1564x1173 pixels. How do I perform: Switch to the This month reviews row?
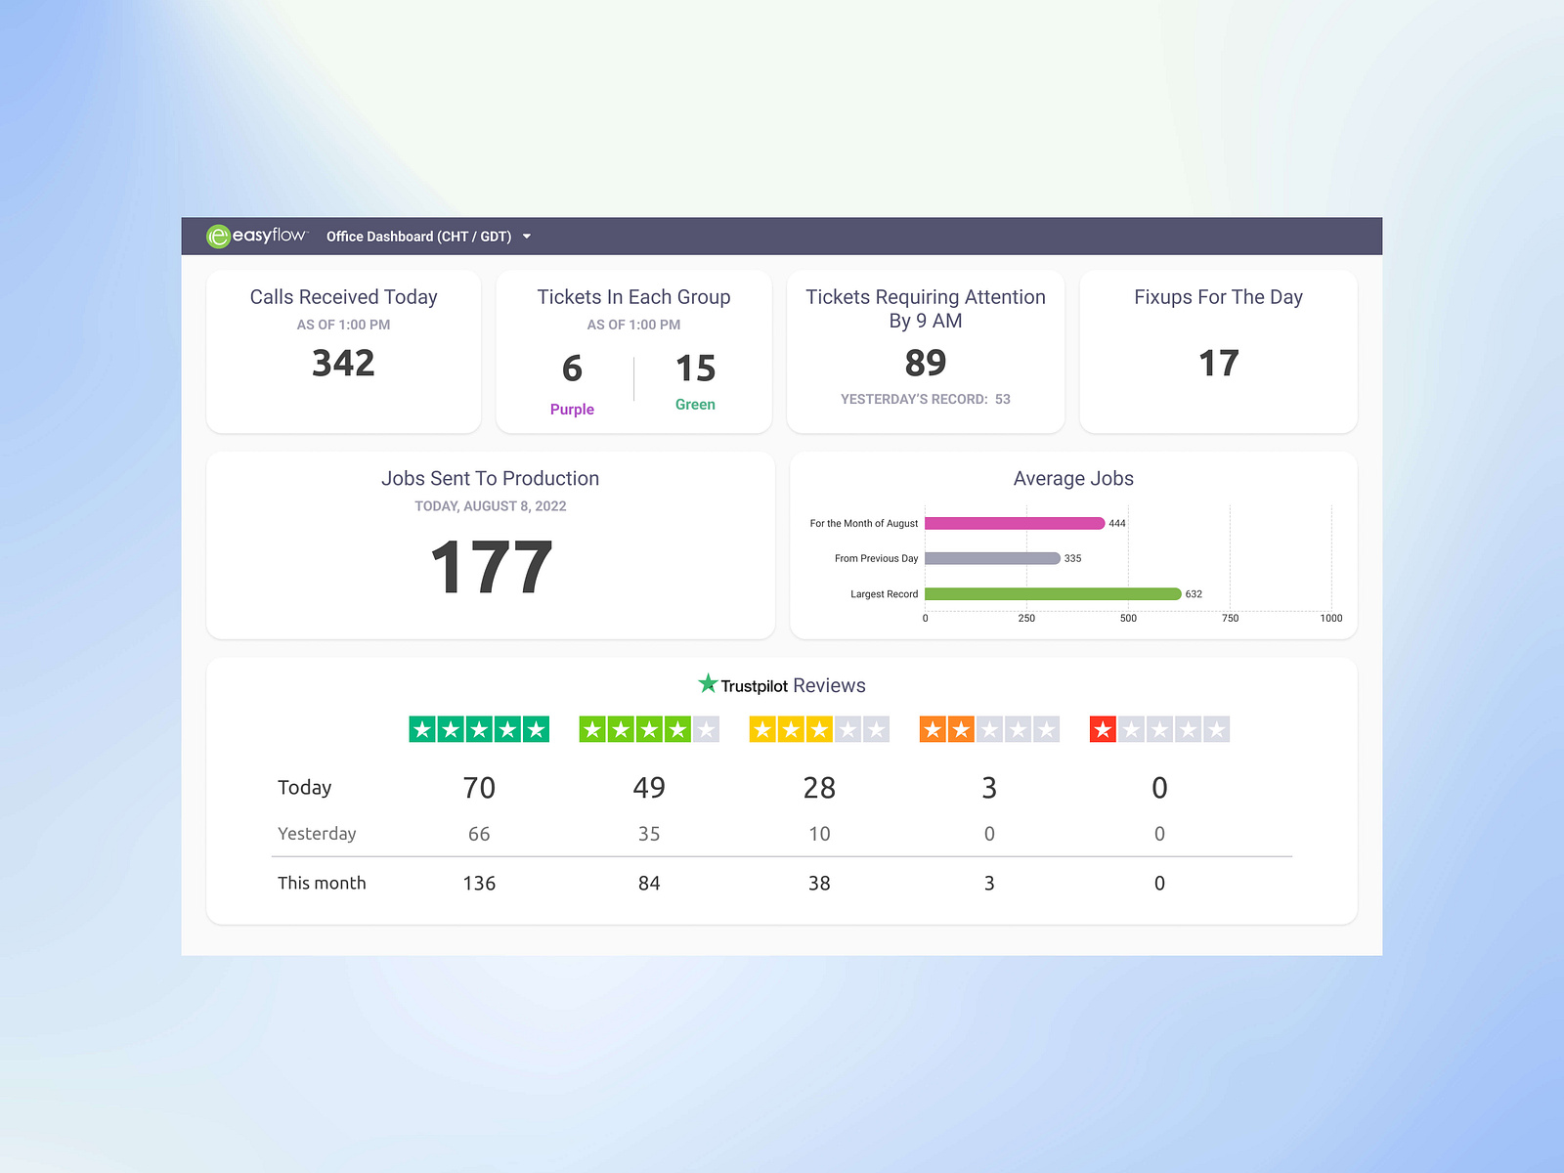click(322, 882)
